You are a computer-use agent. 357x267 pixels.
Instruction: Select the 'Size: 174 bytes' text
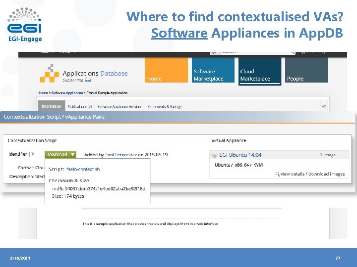tap(68, 196)
